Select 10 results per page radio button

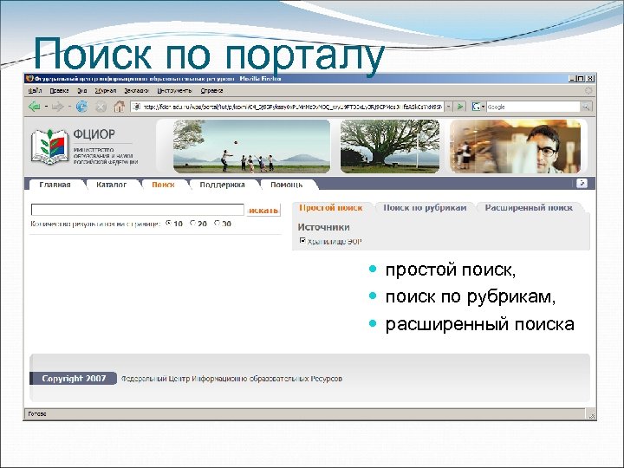click(168, 223)
